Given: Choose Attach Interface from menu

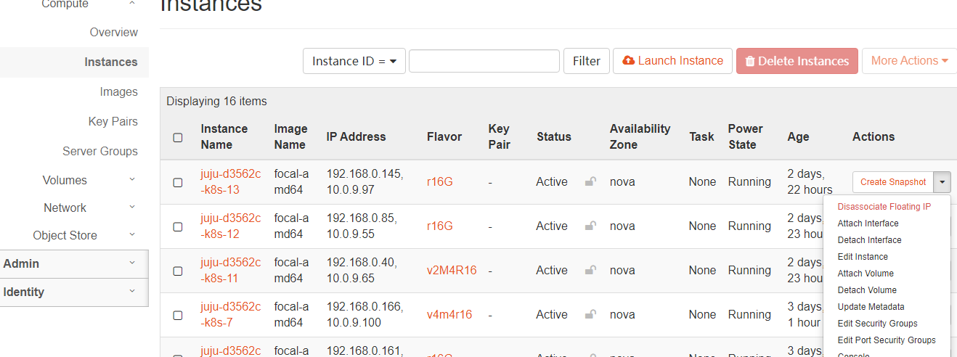Looking at the screenshot, I should click(x=868, y=223).
